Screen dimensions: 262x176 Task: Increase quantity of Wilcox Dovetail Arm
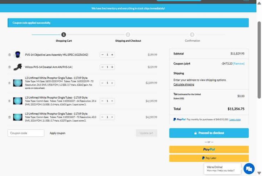pyautogui.click(x=112, y=67)
